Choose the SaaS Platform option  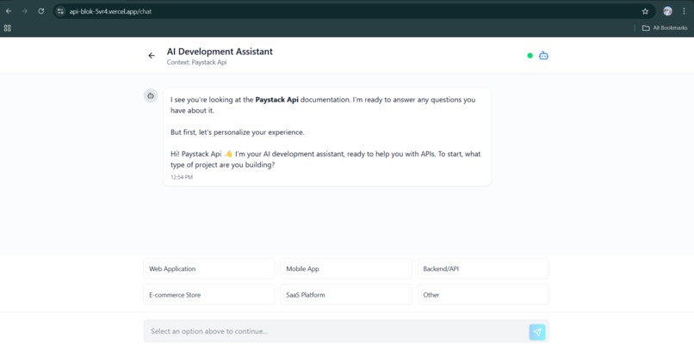tap(346, 295)
